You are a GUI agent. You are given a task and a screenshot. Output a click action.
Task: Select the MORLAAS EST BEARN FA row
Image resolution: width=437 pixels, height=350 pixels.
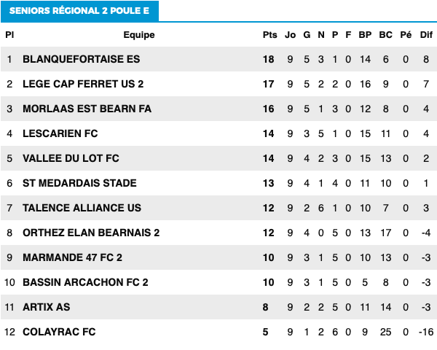tap(219, 109)
